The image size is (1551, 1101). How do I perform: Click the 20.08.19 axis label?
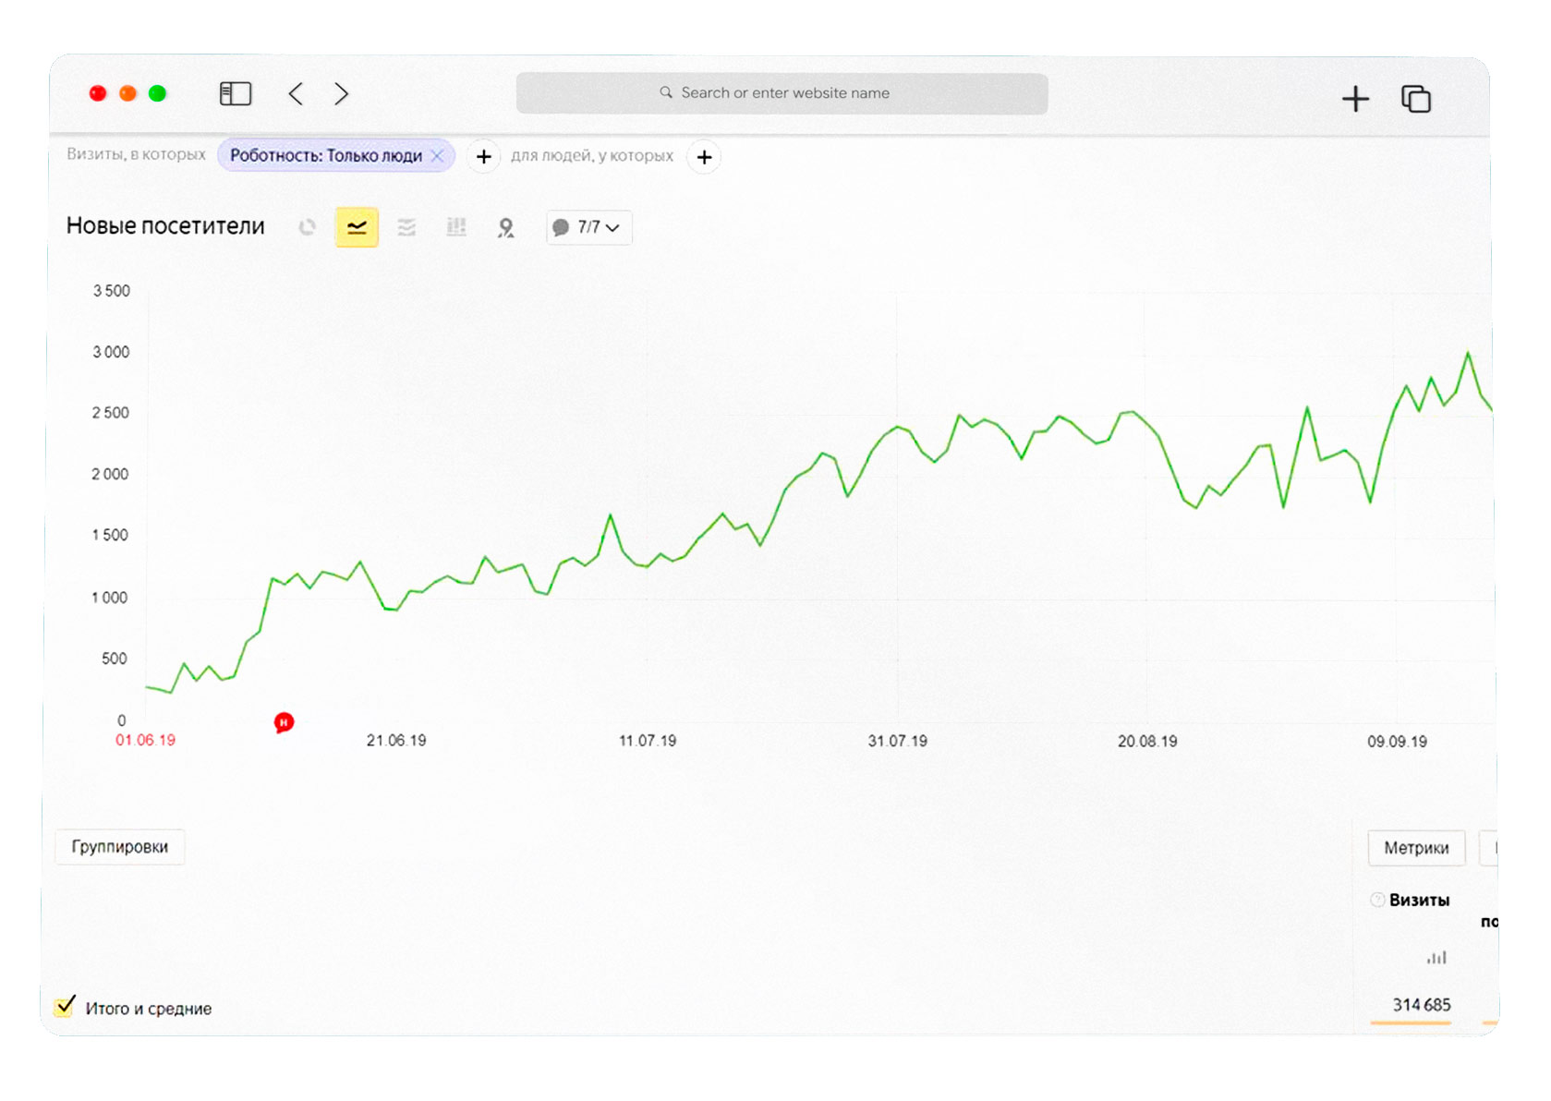pyautogui.click(x=1147, y=741)
